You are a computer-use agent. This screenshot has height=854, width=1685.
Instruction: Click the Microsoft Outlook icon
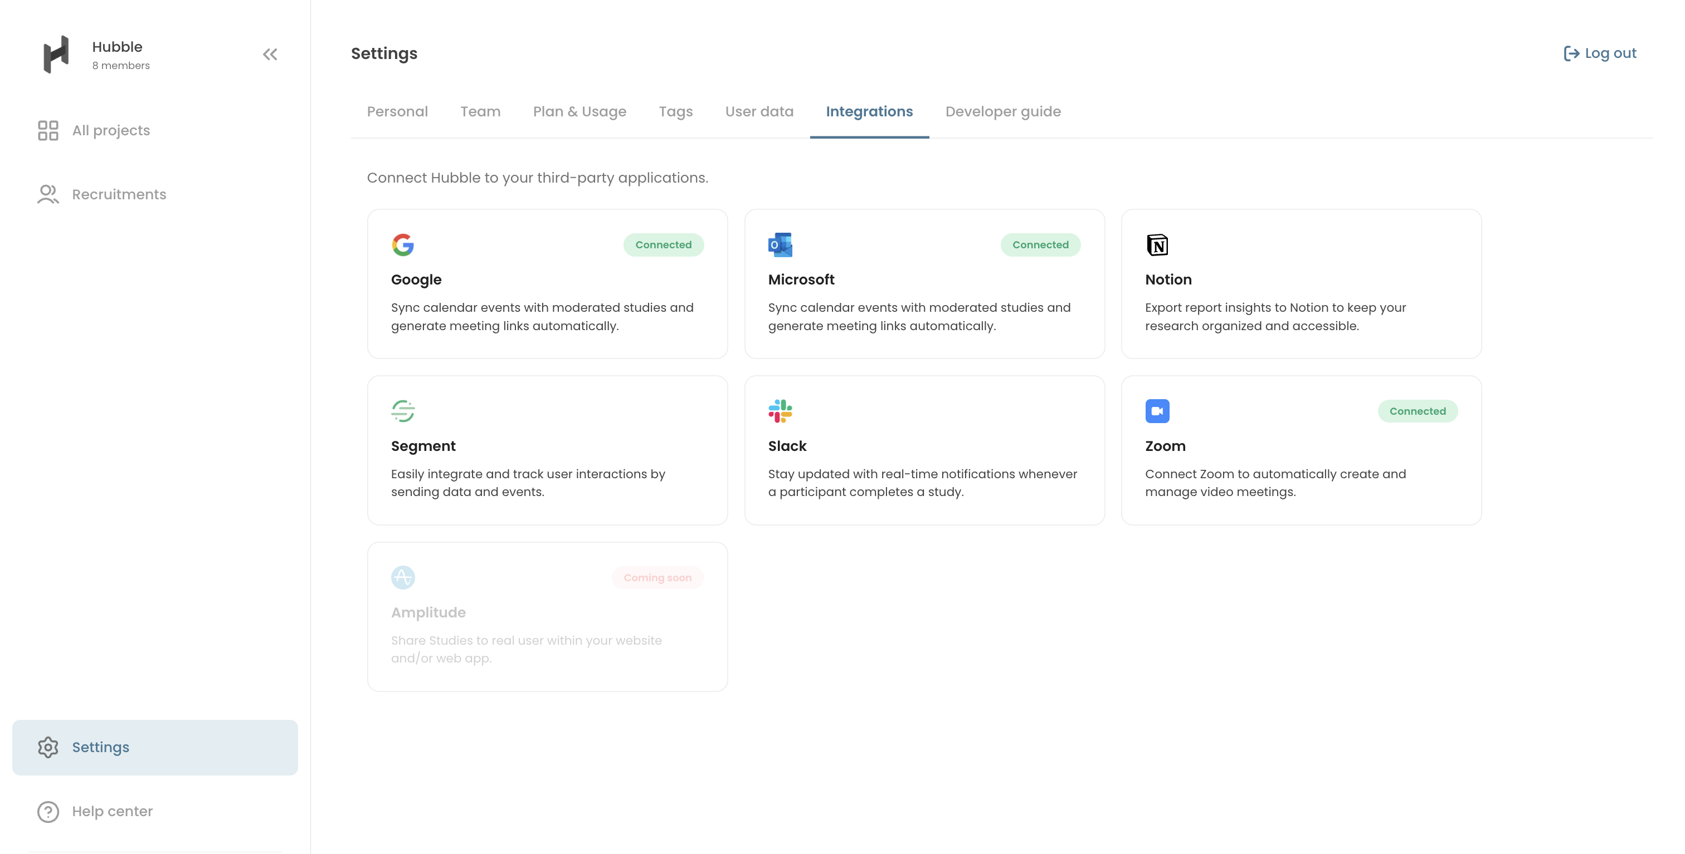780,245
